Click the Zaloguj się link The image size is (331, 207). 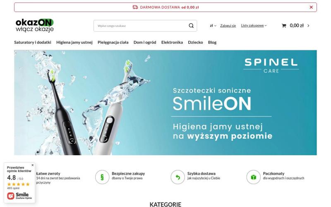228,26
